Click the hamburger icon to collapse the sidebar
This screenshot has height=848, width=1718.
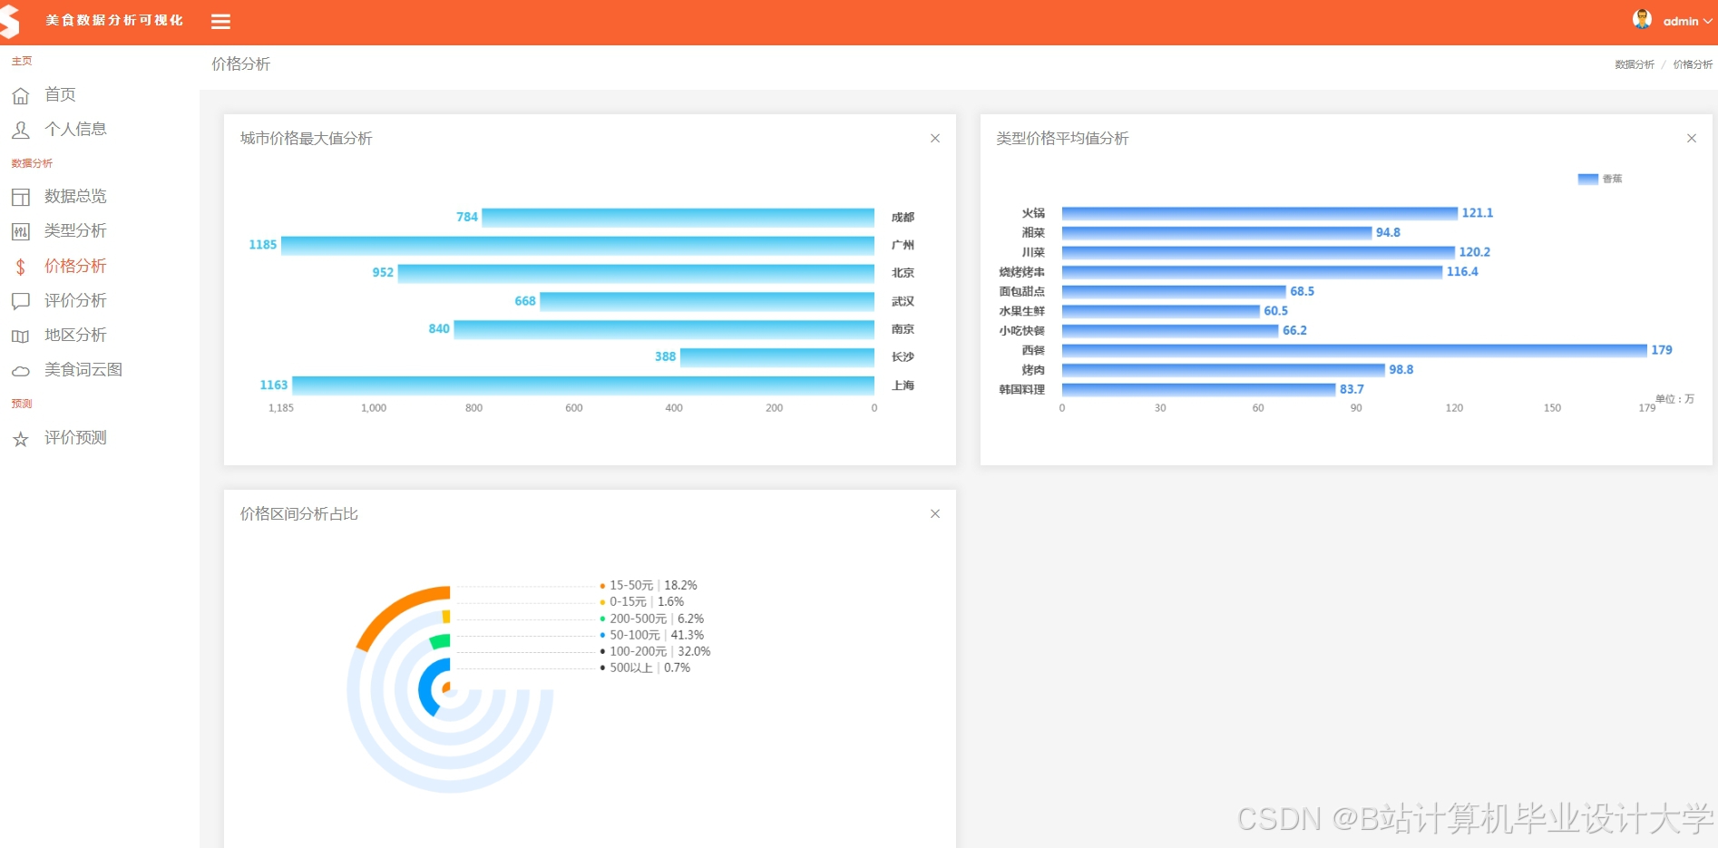click(220, 21)
